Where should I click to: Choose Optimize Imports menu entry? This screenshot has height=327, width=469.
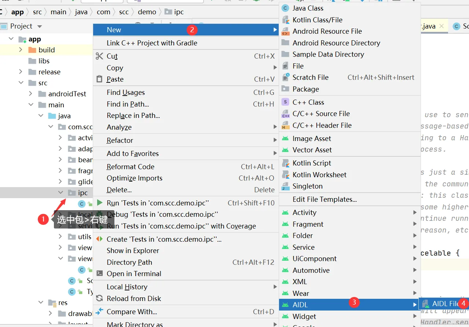pos(186,178)
